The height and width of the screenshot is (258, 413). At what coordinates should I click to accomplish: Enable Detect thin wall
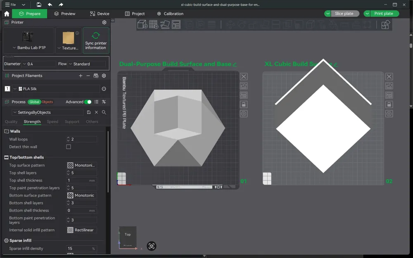[x=68, y=147]
